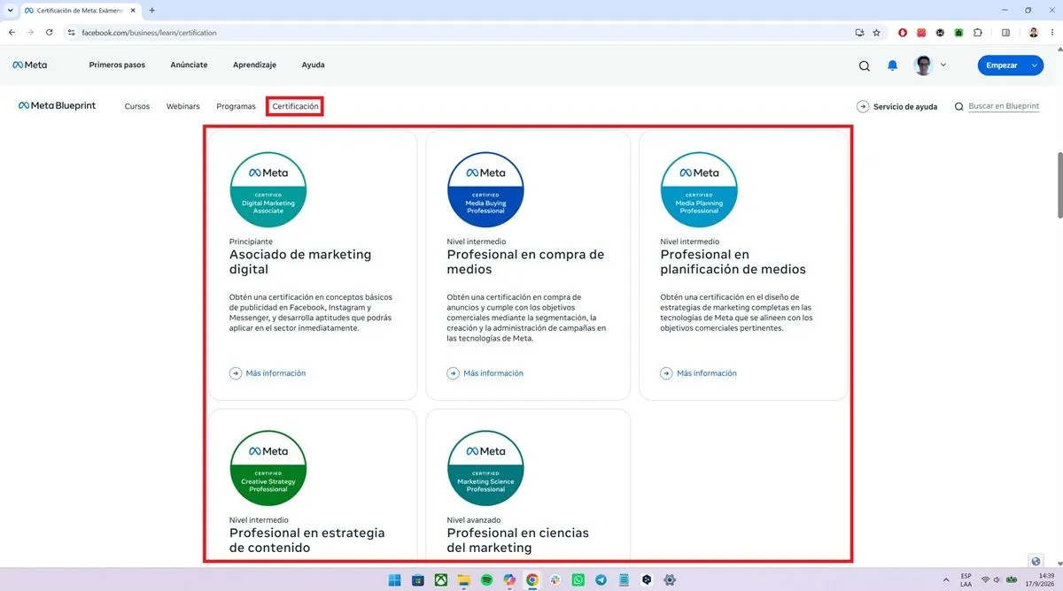Click the Marketing Science Professional badge

pyautogui.click(x=485, y=468)
